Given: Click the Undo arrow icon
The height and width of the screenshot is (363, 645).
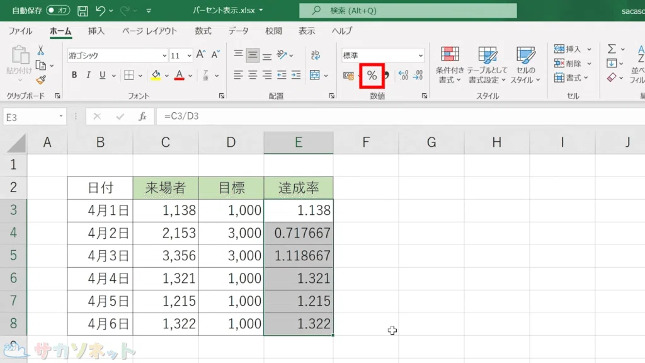Looking at the screenshot, I should click(100, 10).
